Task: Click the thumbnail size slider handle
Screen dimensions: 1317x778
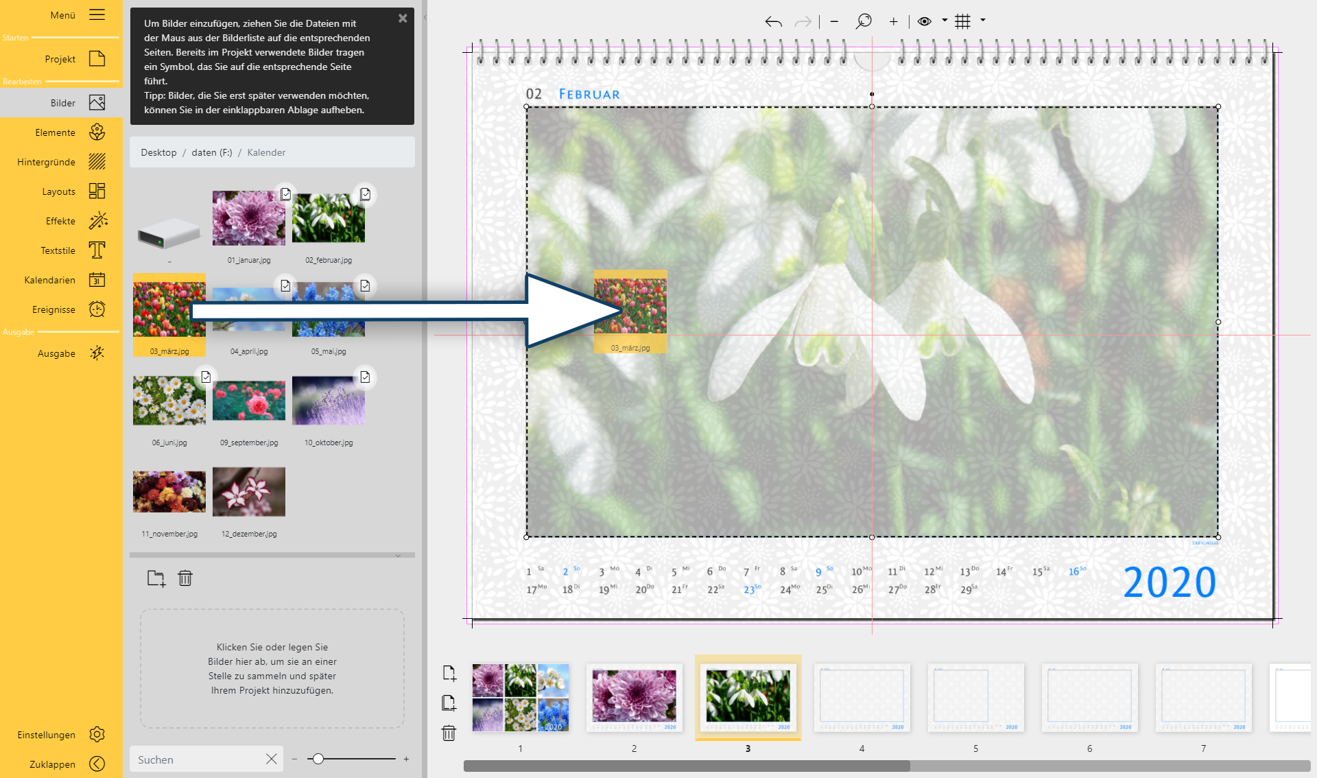Action: tap(318, 759)
